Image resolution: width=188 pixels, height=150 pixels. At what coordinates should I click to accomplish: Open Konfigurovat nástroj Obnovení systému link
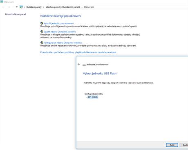pyautogui.click(x=63, y=43)
